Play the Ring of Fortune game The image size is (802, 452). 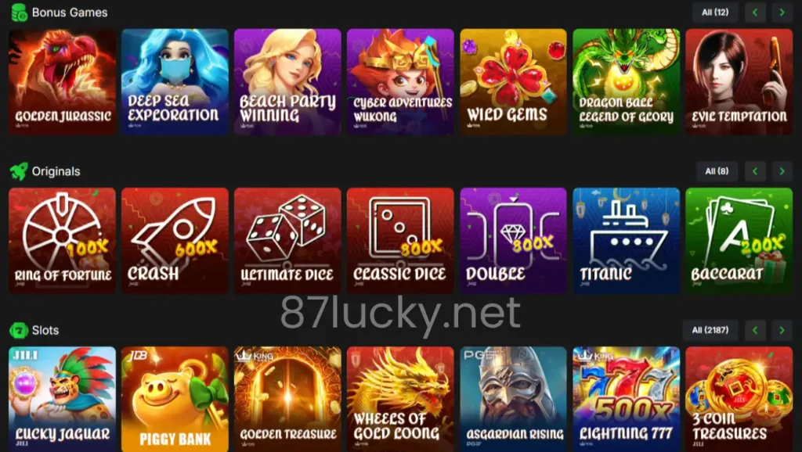click(63, 241)
